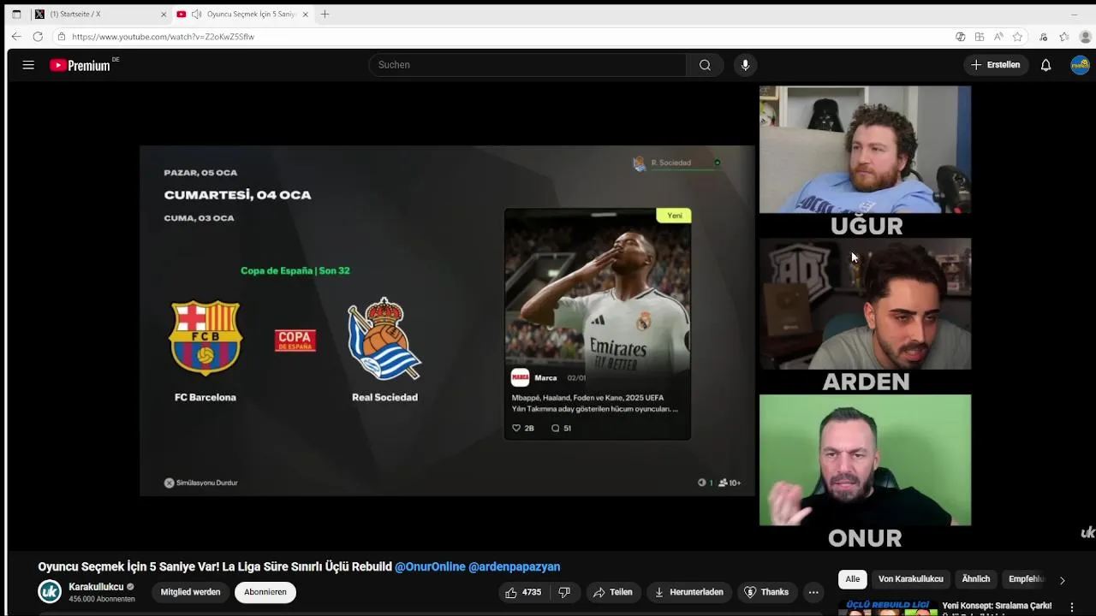The height and width of the screenshot is (616, 1096).
Task: Select the Ähnlich filter chip
Action: click(x=975, y=579)
